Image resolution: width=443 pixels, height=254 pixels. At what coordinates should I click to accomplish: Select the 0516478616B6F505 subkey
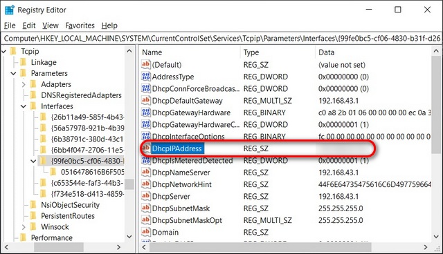(x=92, y=172)
